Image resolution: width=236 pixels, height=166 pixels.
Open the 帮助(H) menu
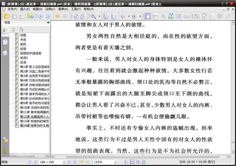88,9
